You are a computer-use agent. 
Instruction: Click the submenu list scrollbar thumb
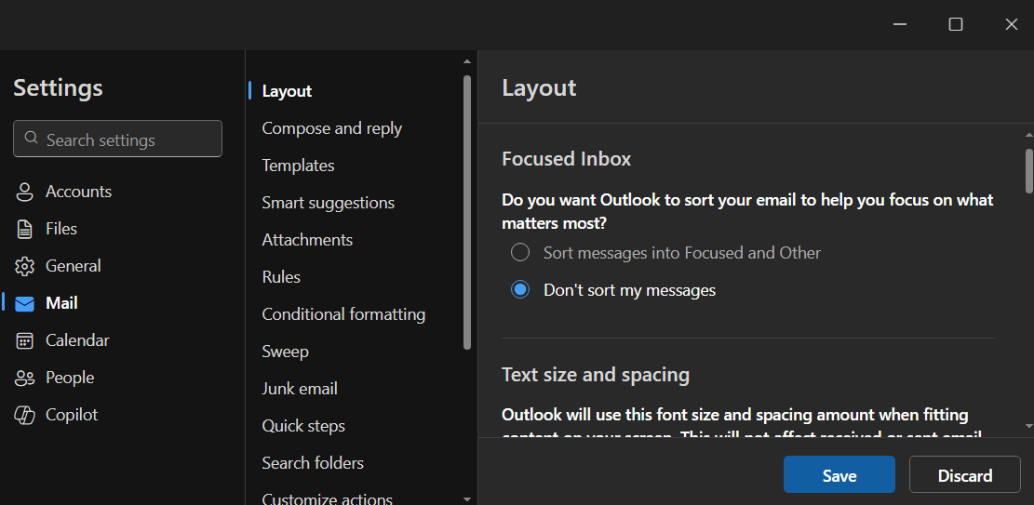pos(467,212)
